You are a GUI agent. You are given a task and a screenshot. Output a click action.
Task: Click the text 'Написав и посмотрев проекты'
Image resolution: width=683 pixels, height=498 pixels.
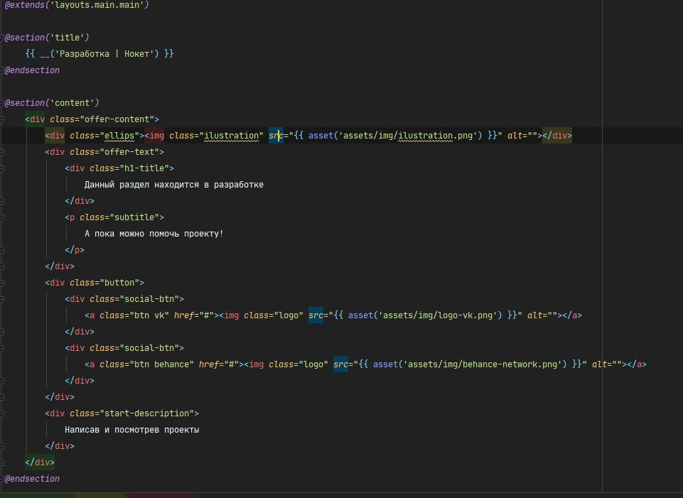coord(132,430)
